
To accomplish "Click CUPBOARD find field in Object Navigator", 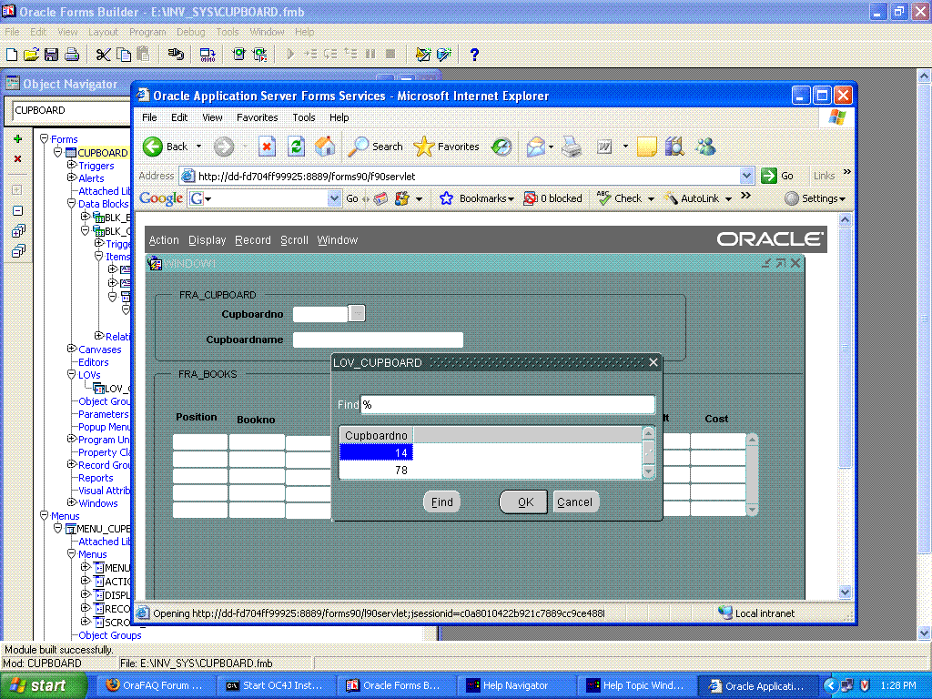I will click(x=70, y=110).
